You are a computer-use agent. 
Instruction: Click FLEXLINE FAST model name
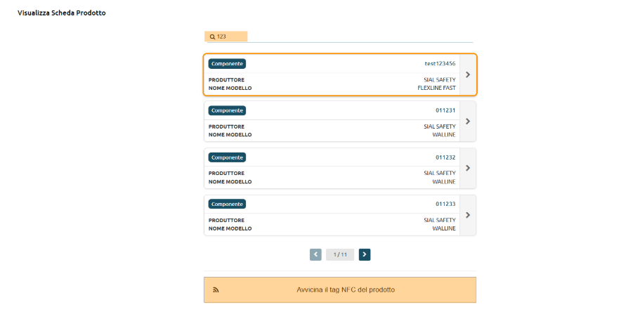(x=436, y=88)
